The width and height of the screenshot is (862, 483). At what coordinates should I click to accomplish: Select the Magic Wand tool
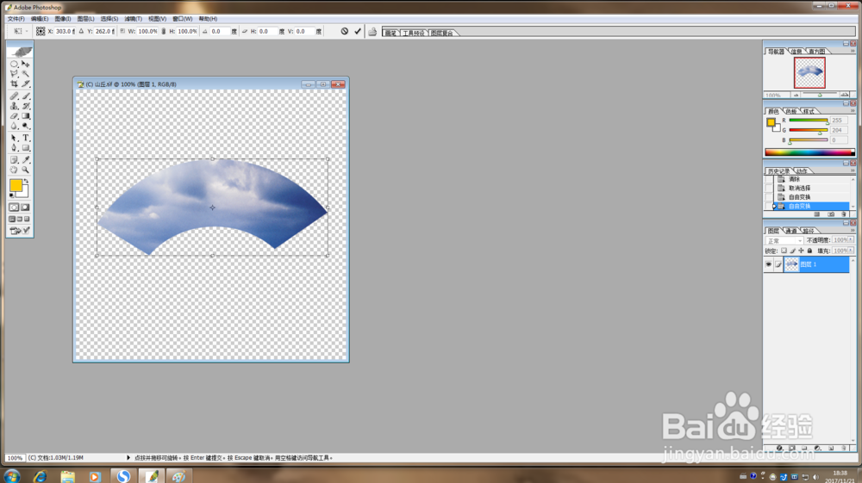[x=25, y=73]
